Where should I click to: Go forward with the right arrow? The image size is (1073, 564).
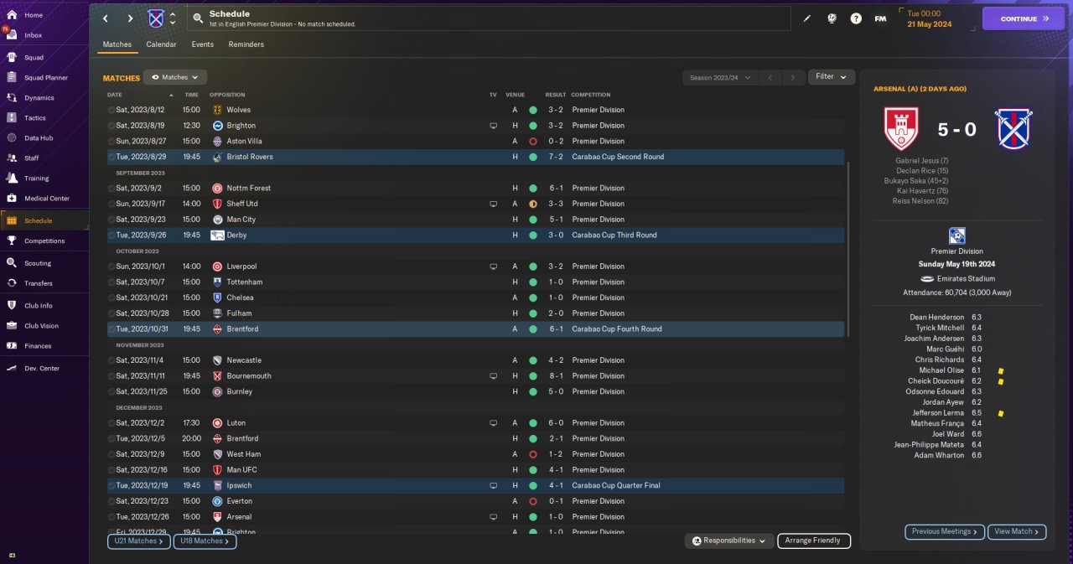tap(130, 18)
